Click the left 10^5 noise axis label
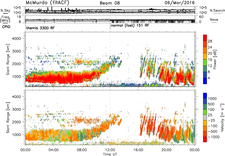 (17, 8)
